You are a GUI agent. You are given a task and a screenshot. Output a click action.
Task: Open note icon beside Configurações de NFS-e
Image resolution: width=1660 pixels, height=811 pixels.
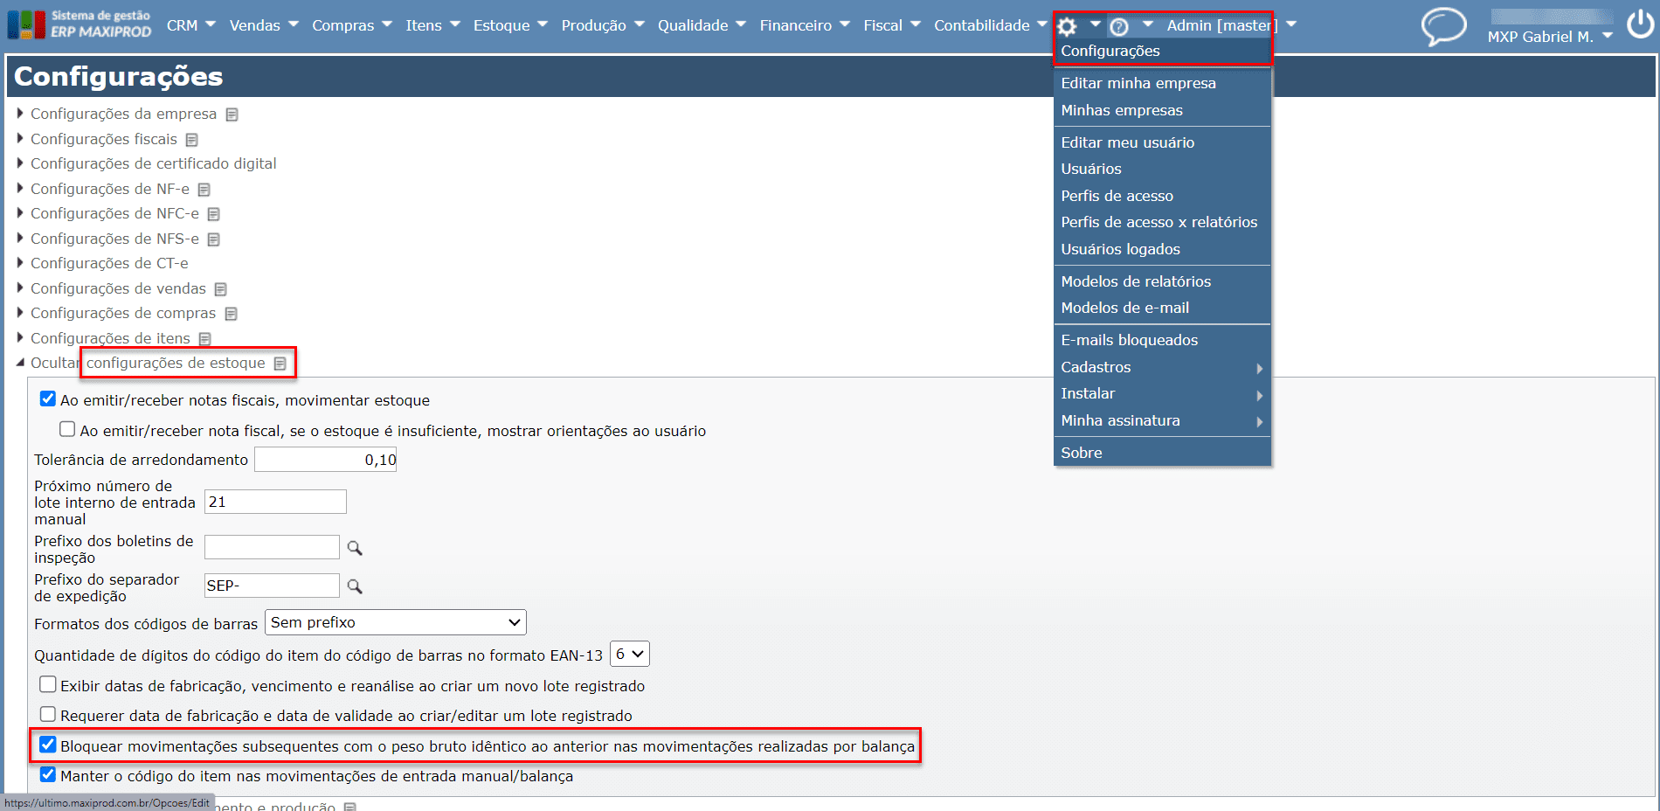click(214, 239)
